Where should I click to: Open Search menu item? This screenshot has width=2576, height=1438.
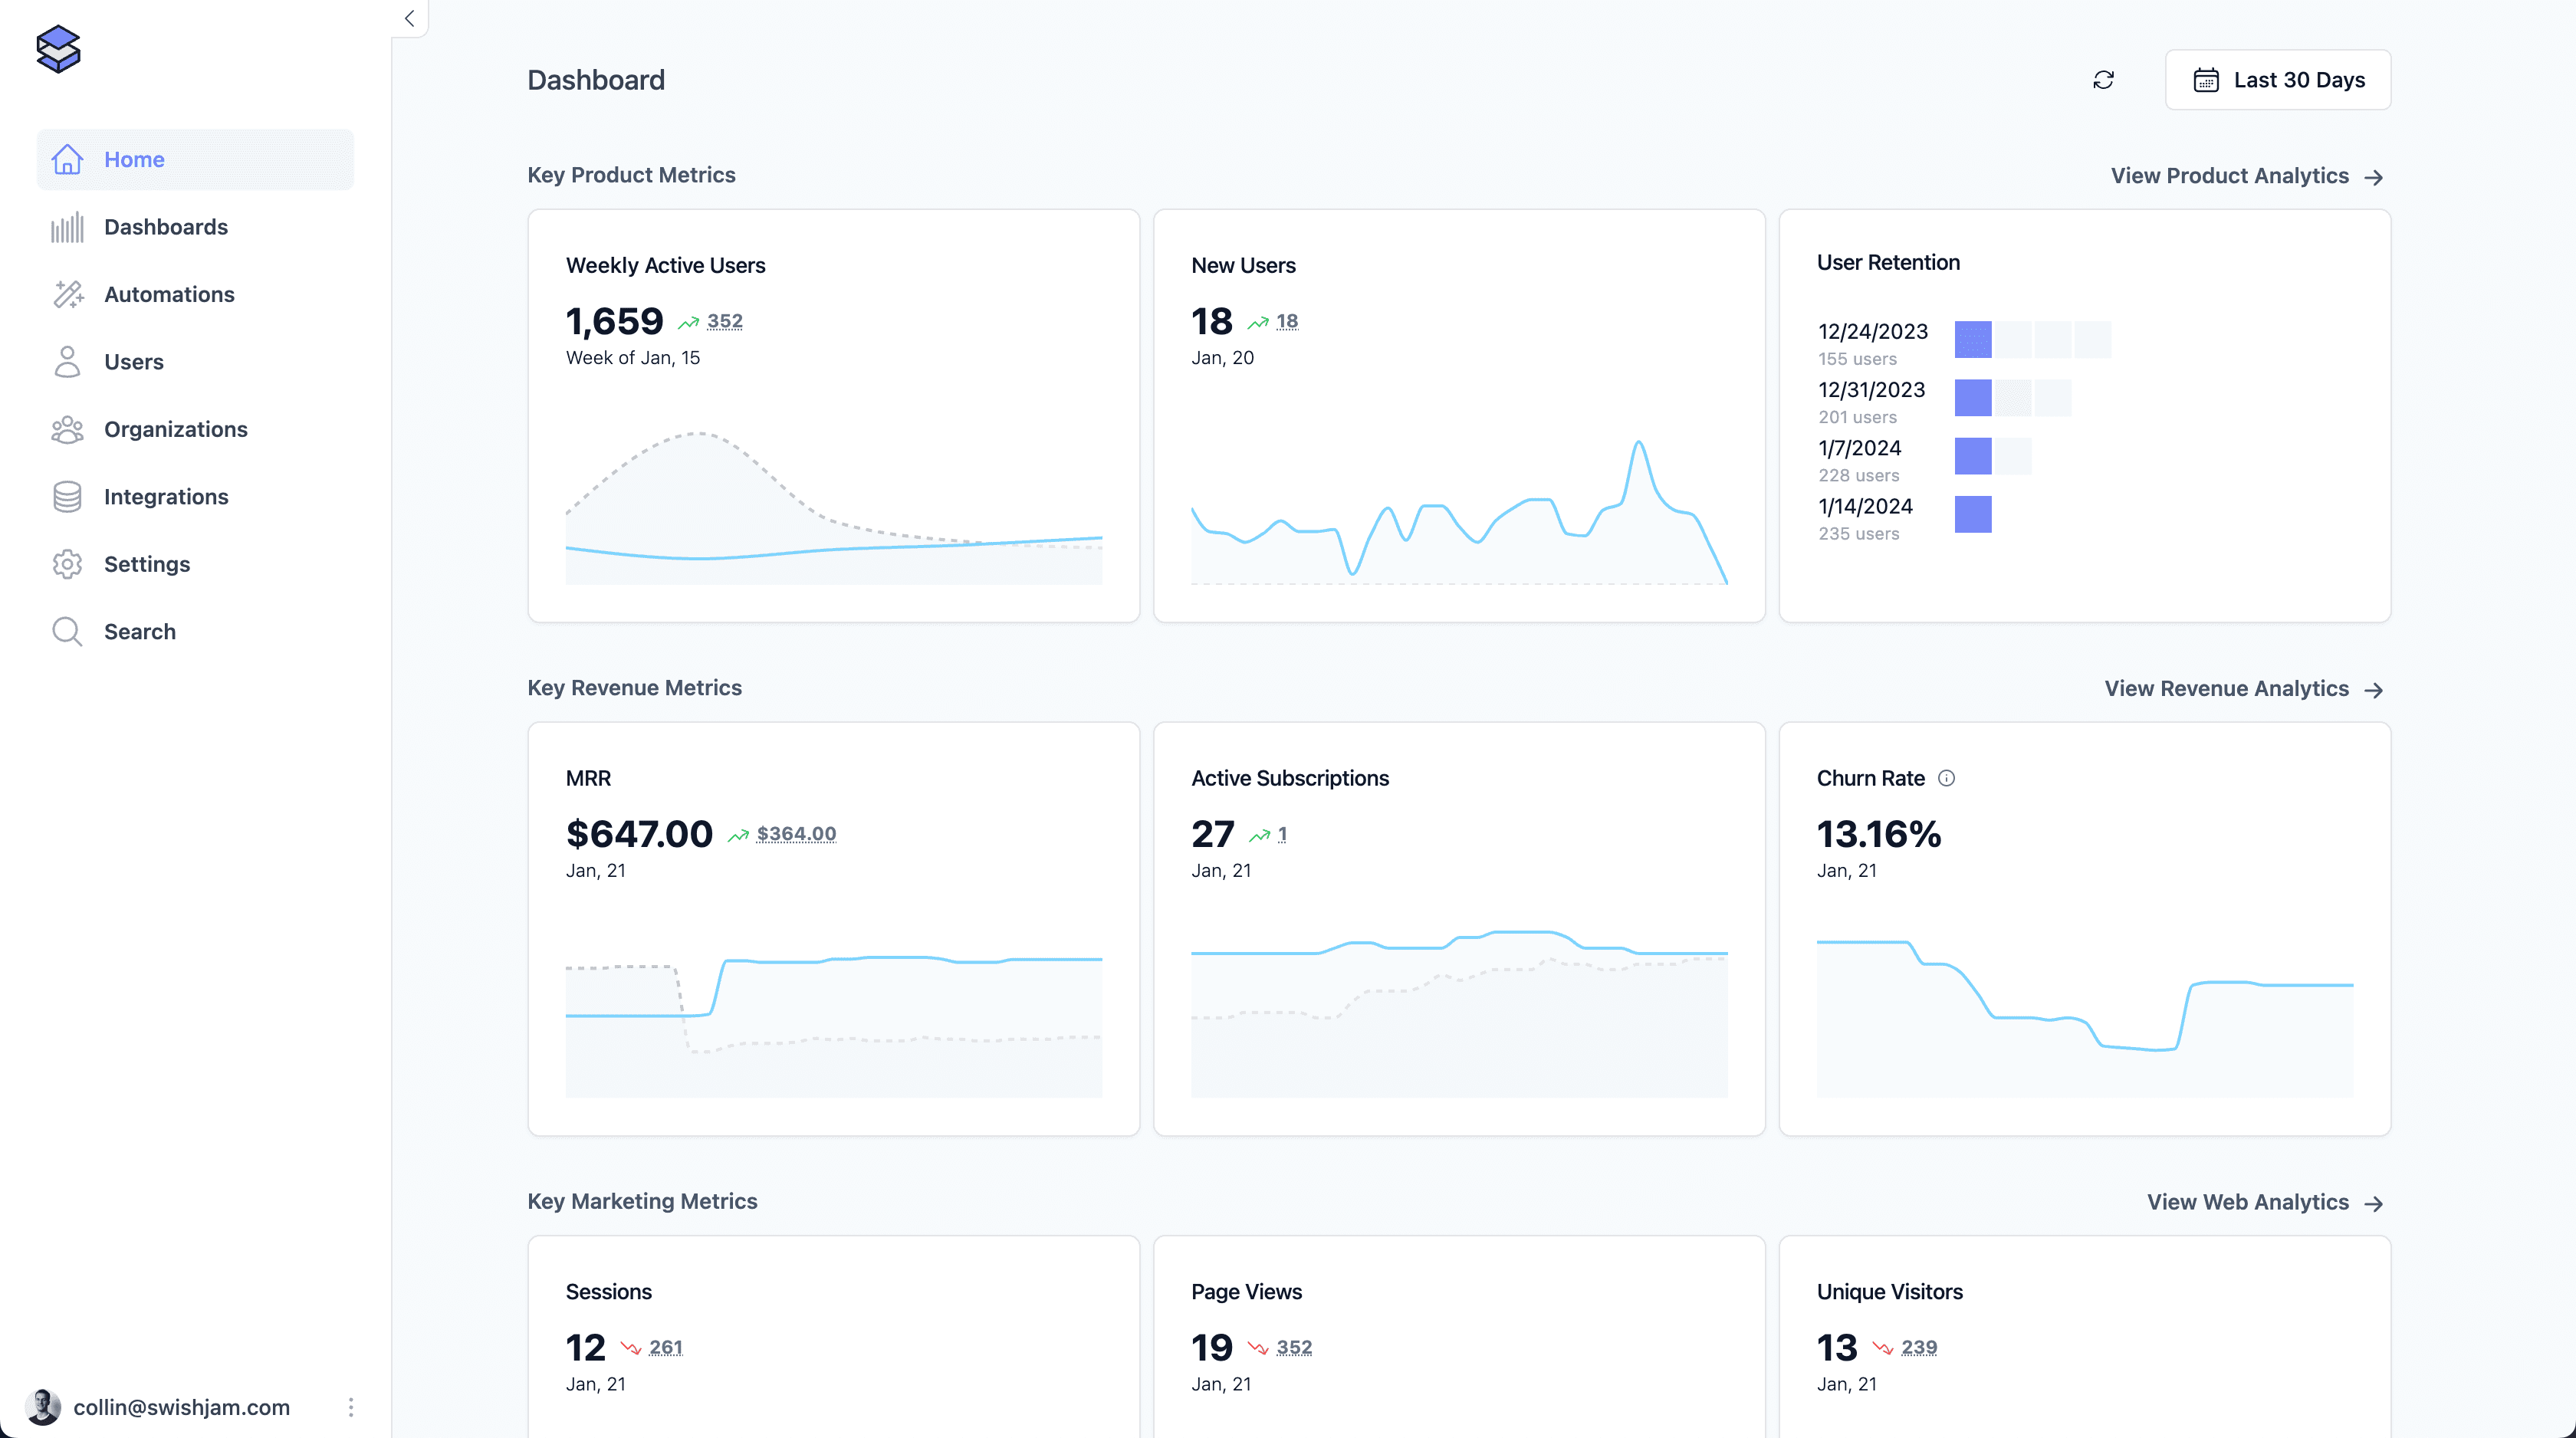point(195,632)
